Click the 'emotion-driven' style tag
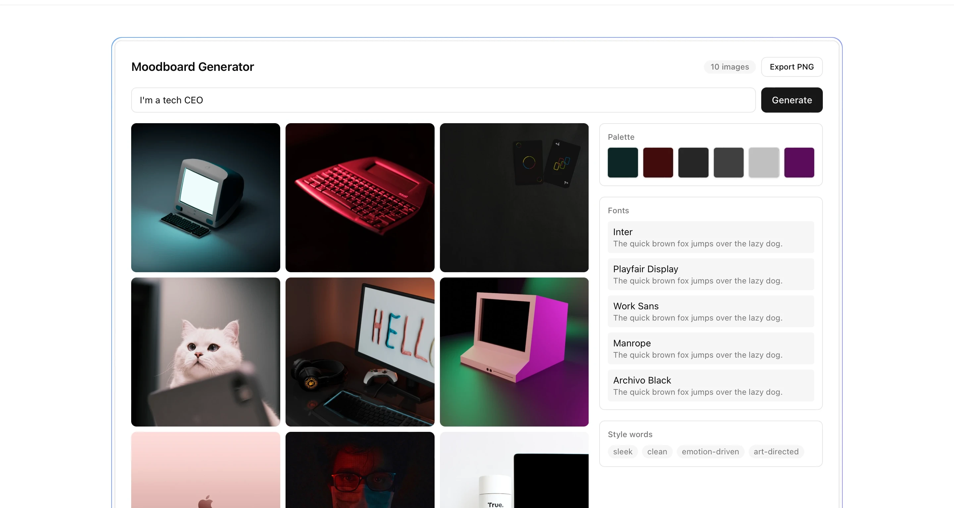 pos(710,451)
